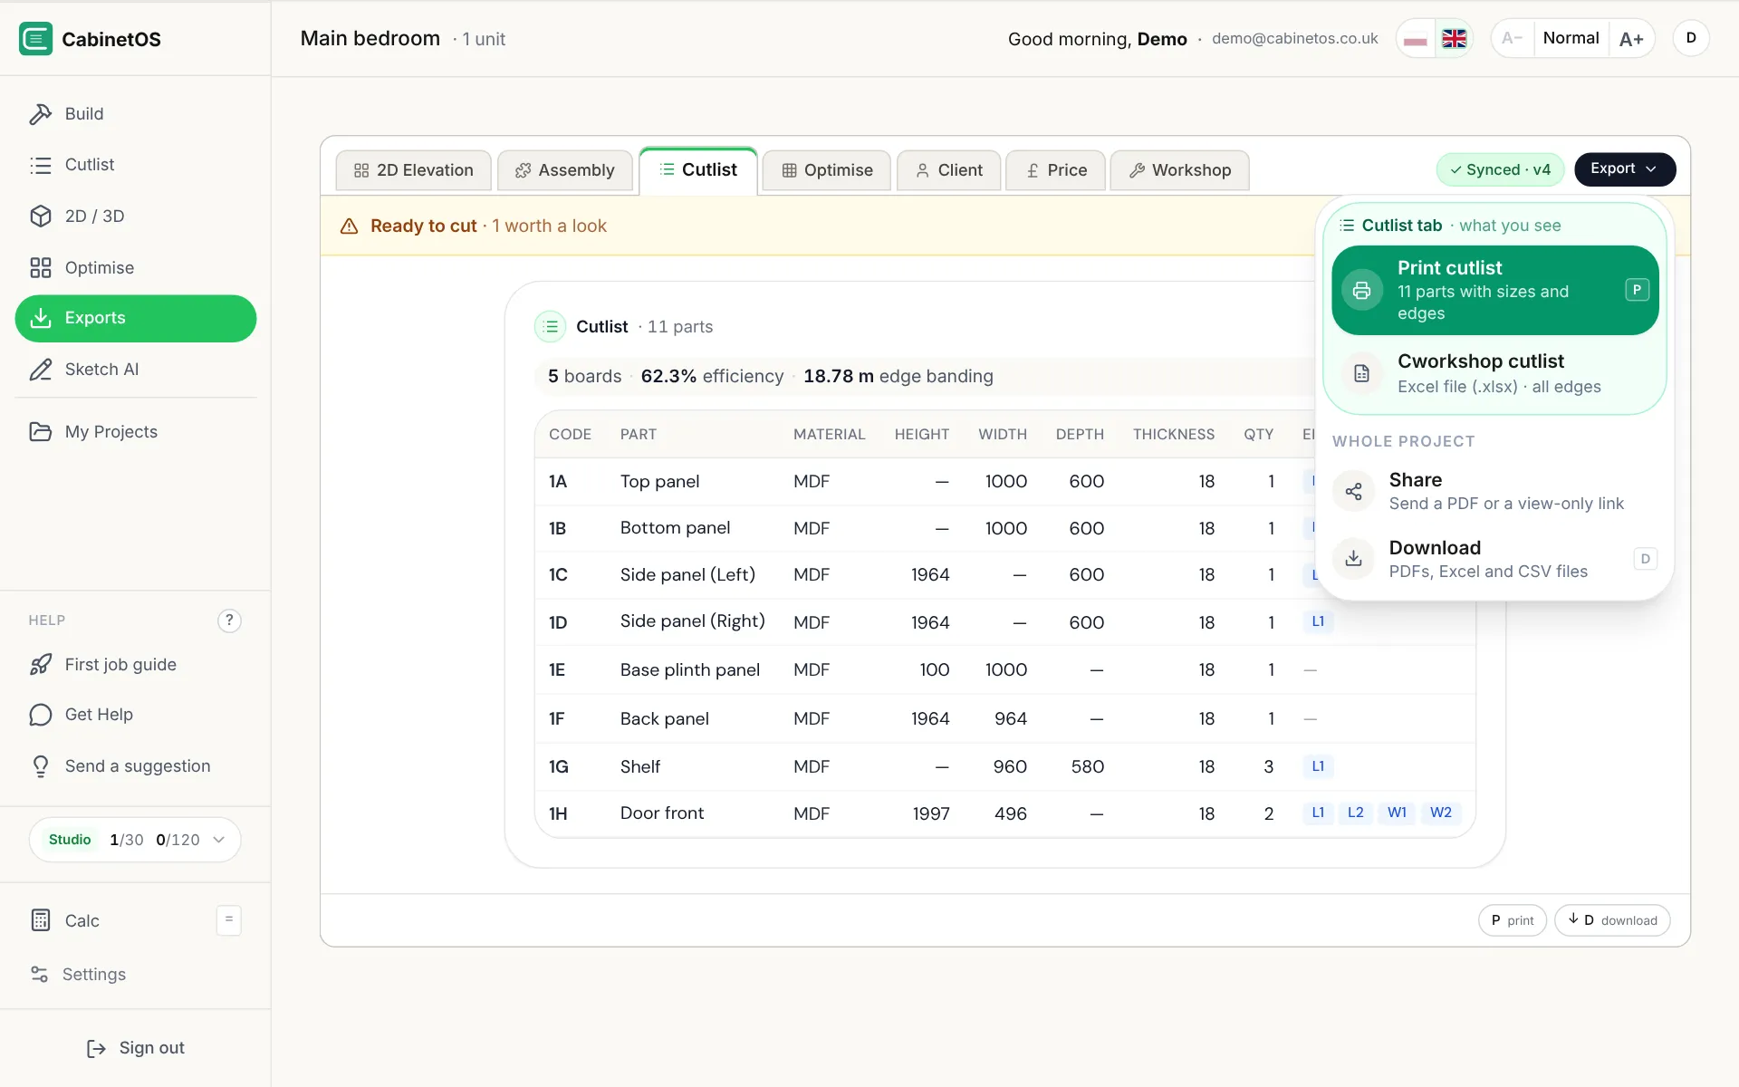The image size is (1739, 1087).
Task: Toggle the Calc panel expander button
Action: [x=229, y=920]
